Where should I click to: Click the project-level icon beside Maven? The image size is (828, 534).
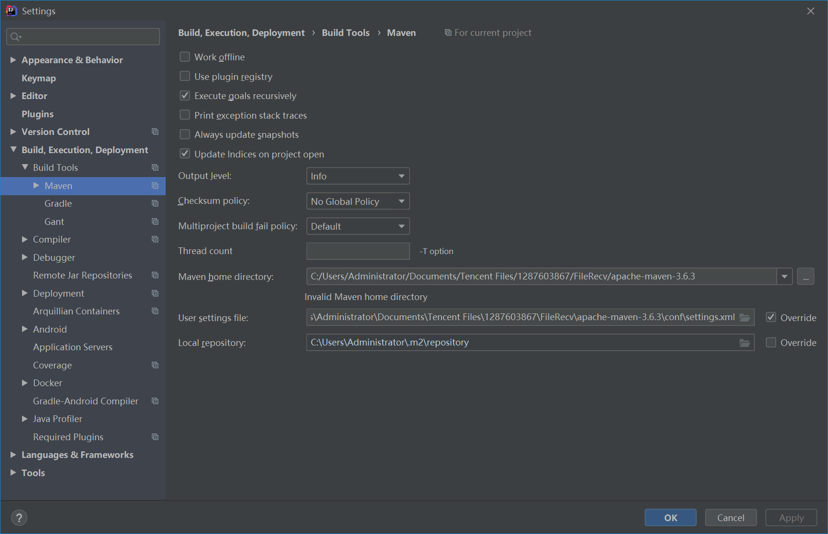point(155,186)
